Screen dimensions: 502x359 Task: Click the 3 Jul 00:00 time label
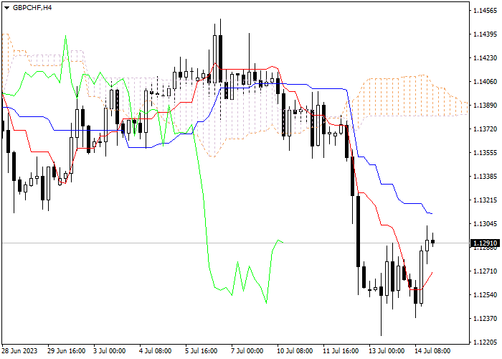click(x=110, y=350)
